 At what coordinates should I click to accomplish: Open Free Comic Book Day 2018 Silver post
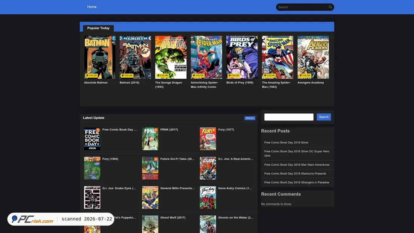point(286,143)
